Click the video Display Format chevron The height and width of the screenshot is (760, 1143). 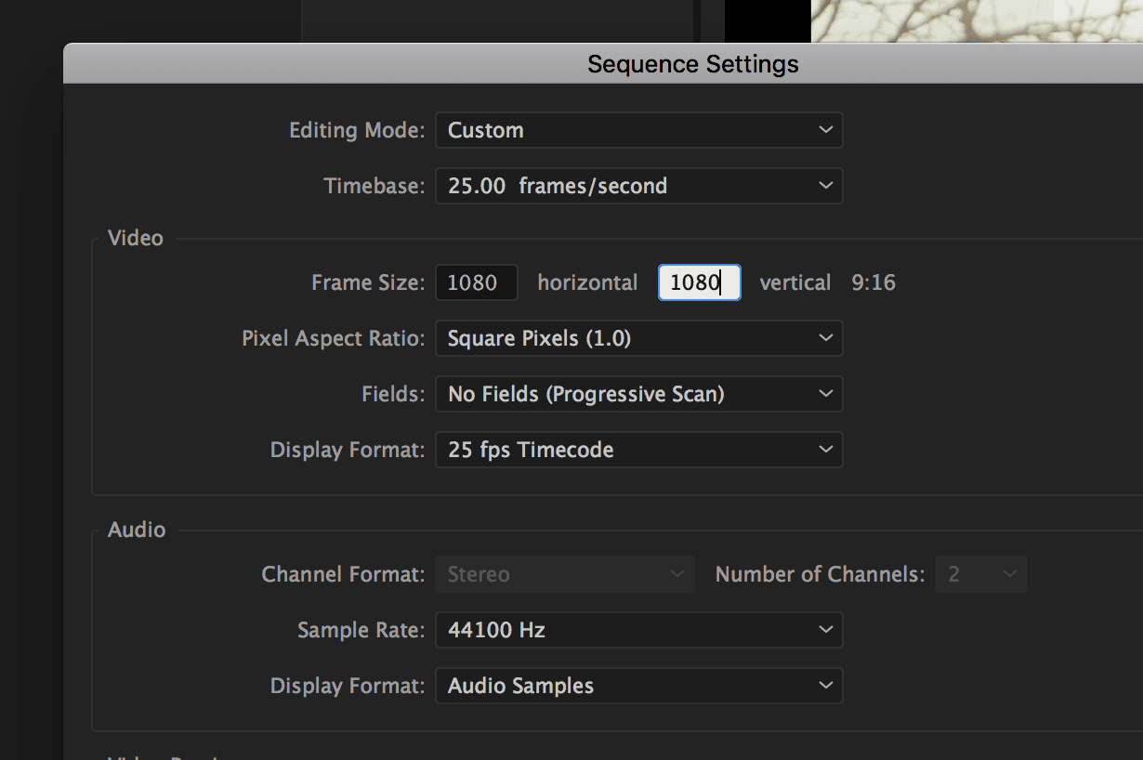825,450
